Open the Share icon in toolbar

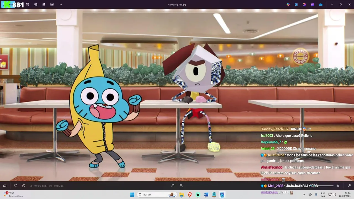tap(44, 4)
